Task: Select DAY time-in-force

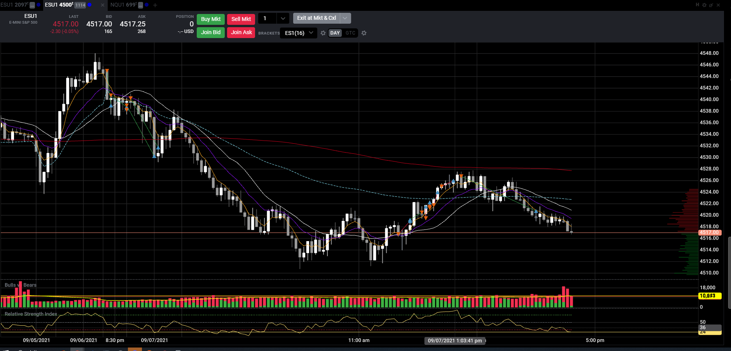Action: (x=335, y=33)
